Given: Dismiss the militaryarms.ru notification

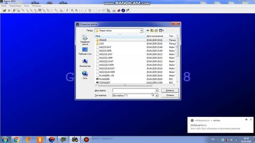Looking at the screenshot, I should coord(251,120).
